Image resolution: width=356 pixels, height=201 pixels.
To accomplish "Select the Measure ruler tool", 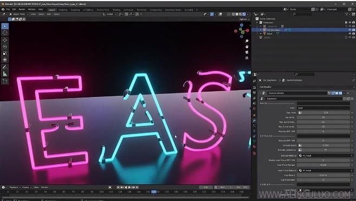I will pos(5,74).
